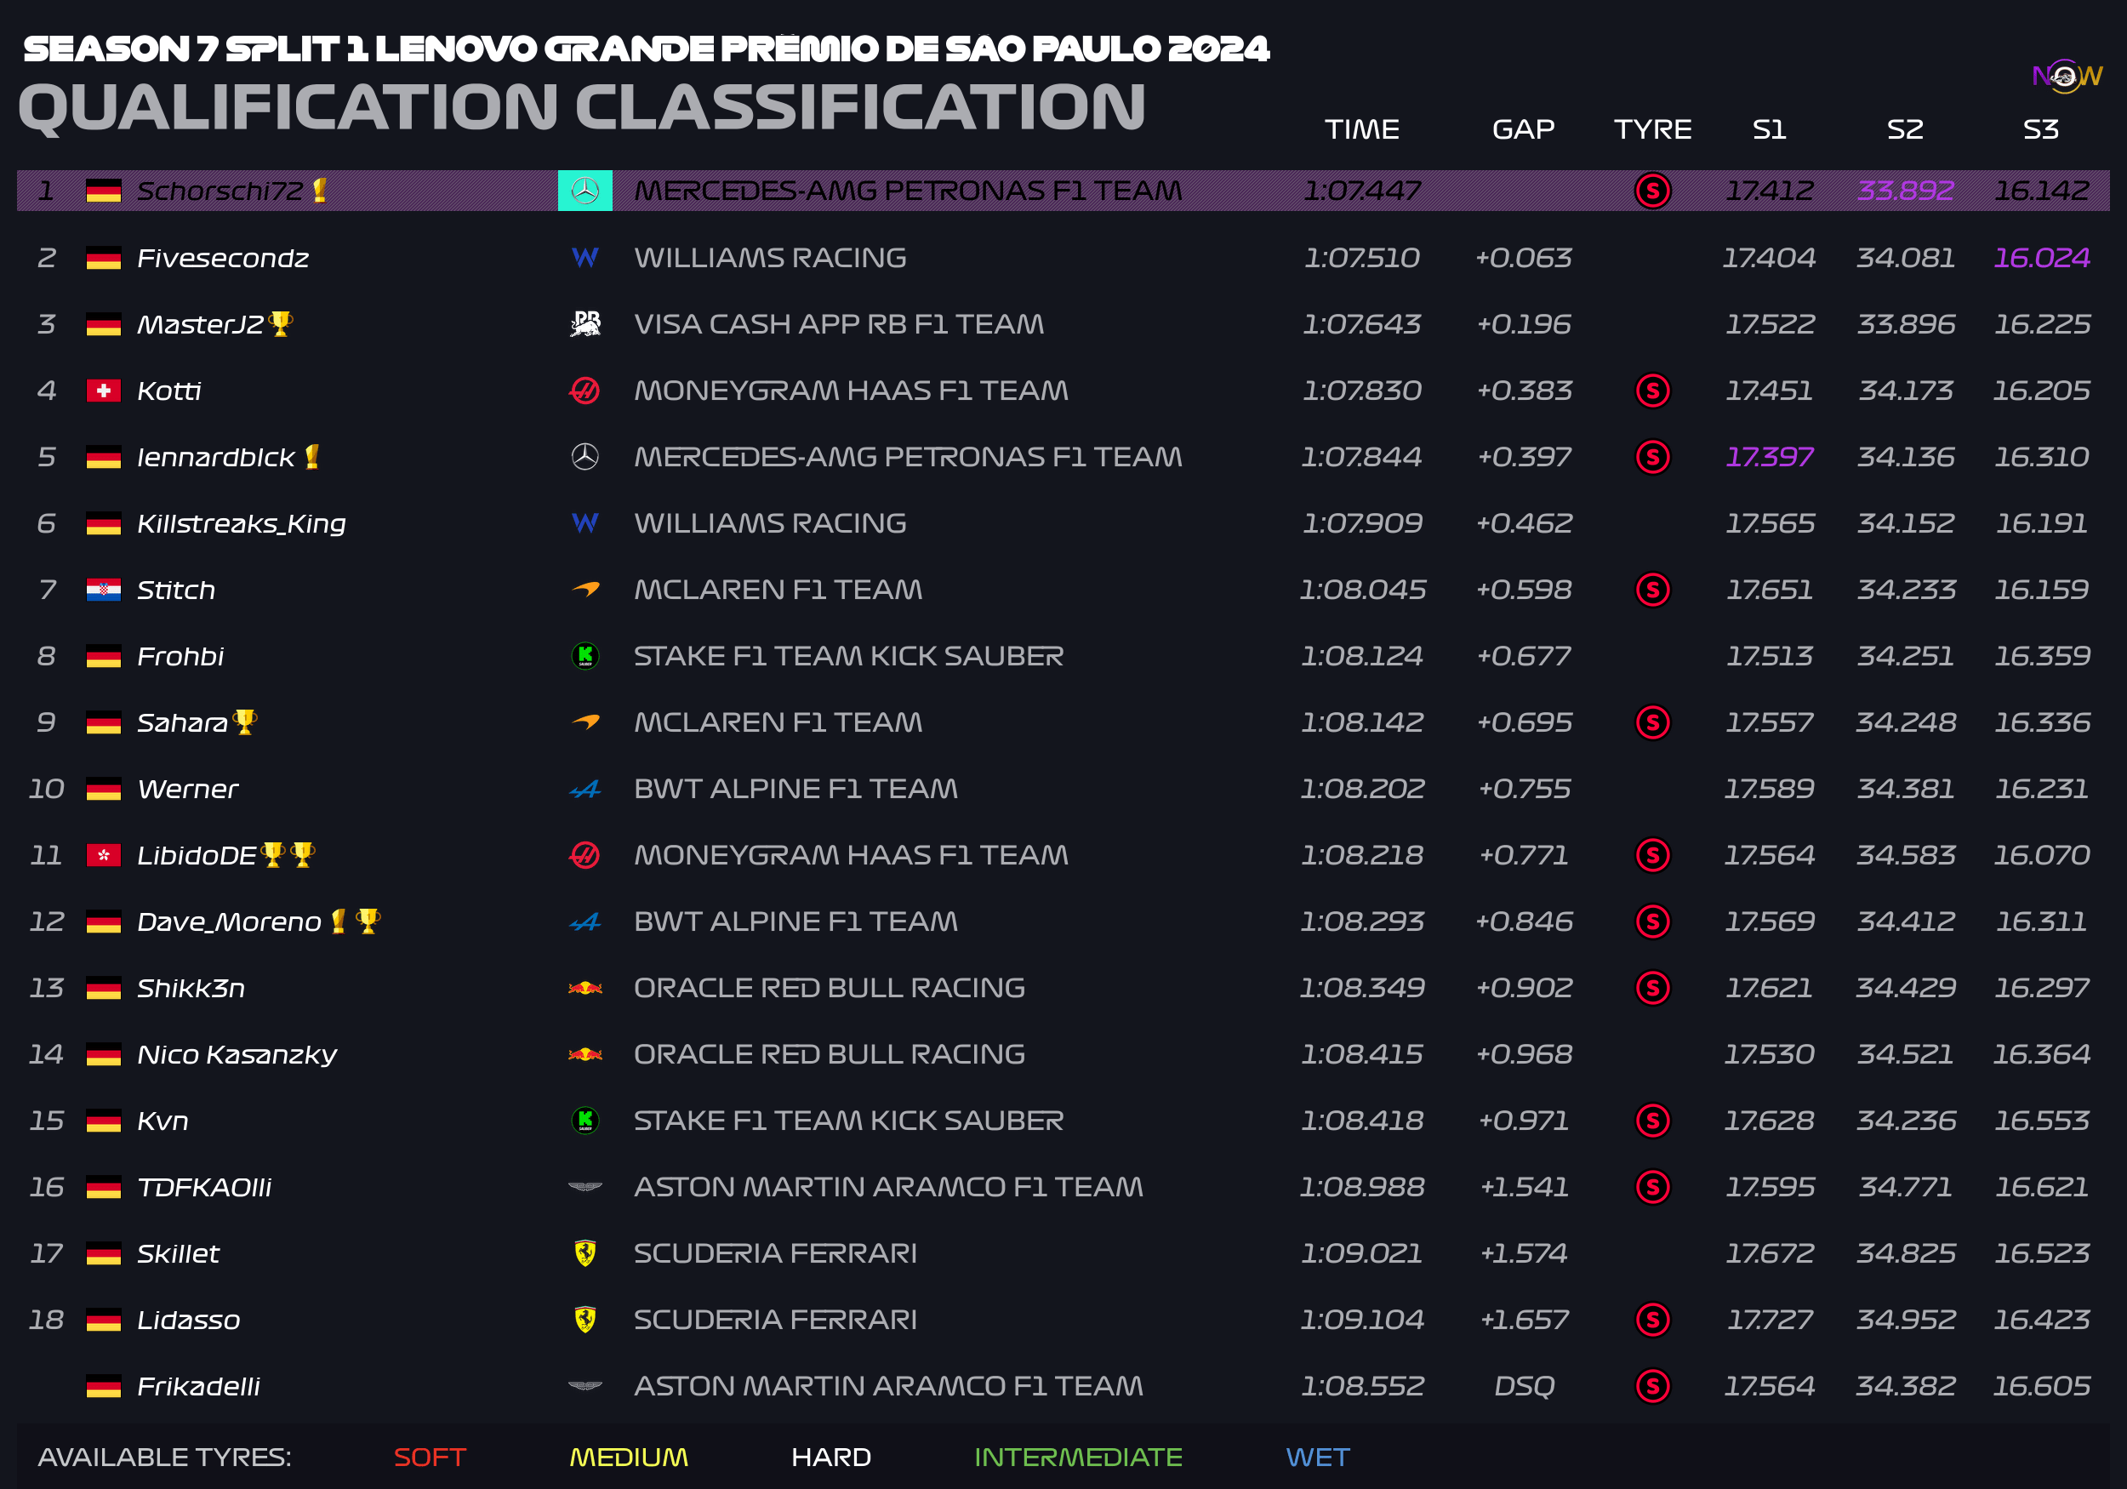Click team name VISA CASH APP RB F1 TEAM
This screenshot has height=1489, width=2127.
point(838,324)
